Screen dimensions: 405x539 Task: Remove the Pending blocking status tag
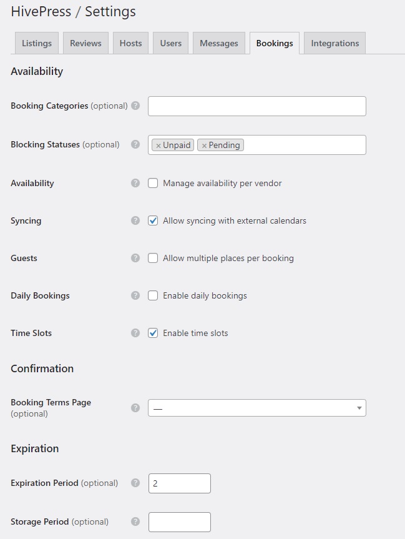click(x=204, y=146)
